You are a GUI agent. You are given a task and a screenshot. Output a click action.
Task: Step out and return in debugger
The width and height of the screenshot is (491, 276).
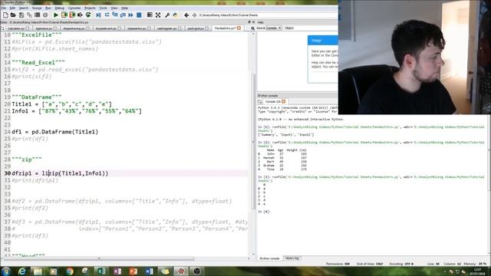[x=123, y=15]
